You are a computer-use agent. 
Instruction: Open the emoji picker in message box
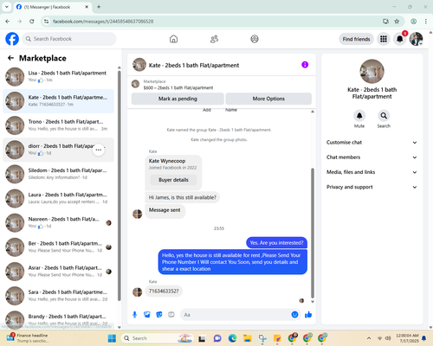coord(294,315)
